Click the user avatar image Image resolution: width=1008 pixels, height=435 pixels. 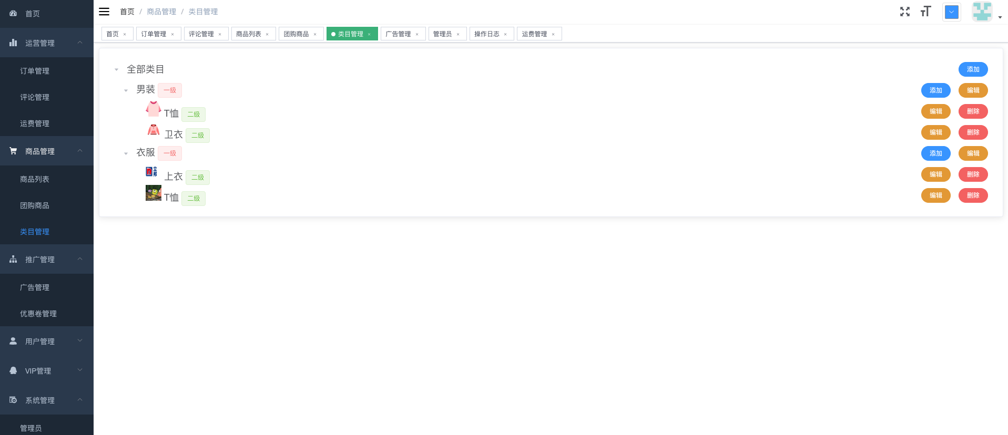click(x=982, y=12)
